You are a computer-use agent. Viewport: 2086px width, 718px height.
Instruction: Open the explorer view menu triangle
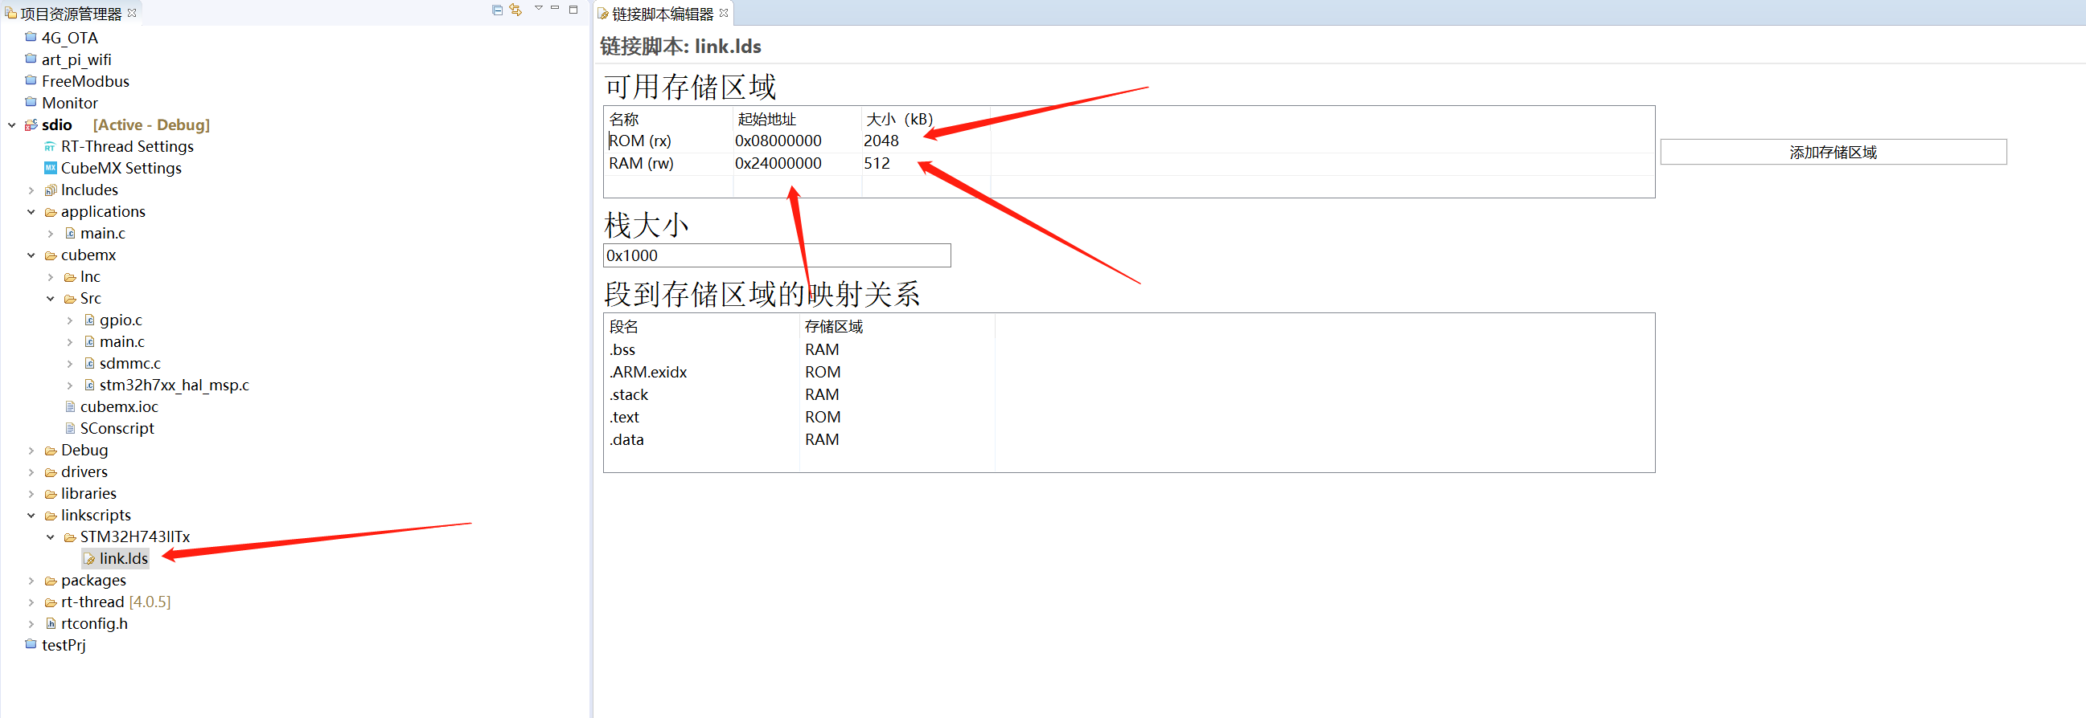[x=539, y=8]
